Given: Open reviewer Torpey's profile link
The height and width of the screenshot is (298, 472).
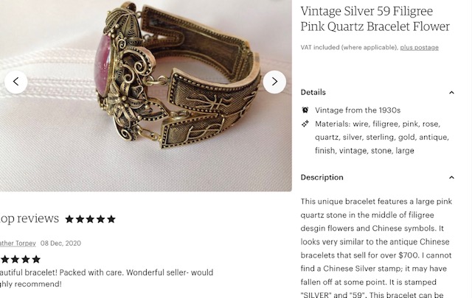Looking at the screenshot, I should point(18,243).
